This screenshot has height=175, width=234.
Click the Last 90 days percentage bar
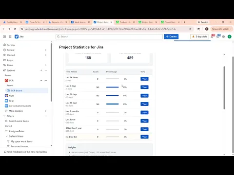point(113,104)
